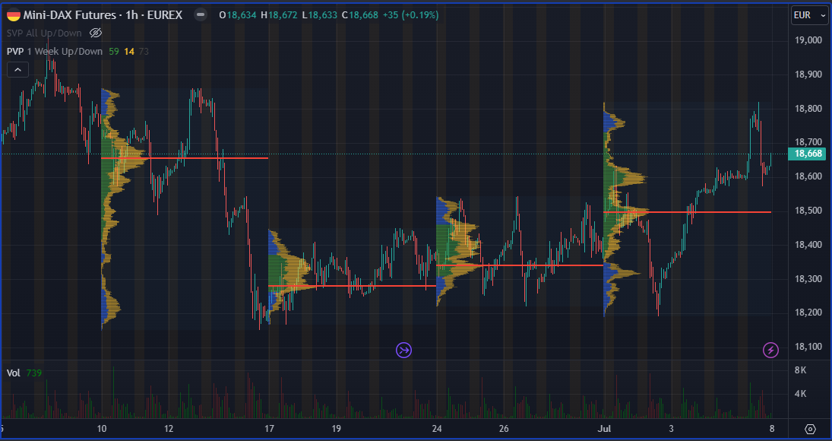Click the Jul date axis label
The width and height of the screenshot is (832, 441).
(604, 428)
